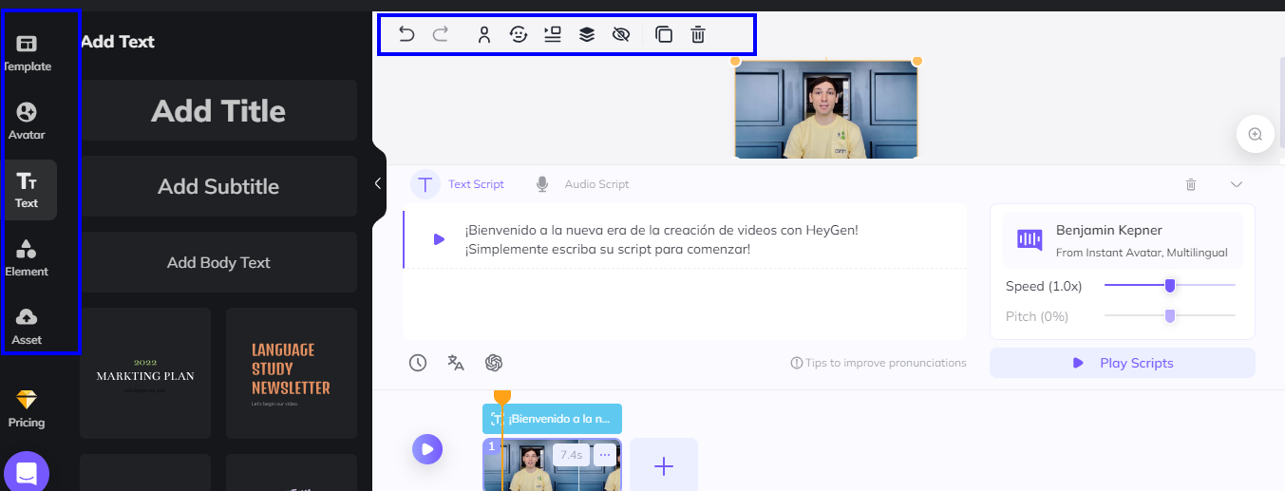Delete the script using trash icon
The image size is (1285, 491).
[x=1191, y=184]
